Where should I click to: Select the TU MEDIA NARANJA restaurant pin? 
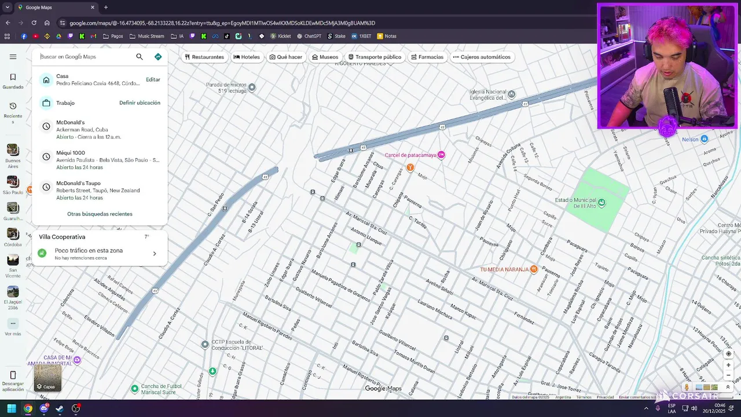coord(534,269)
